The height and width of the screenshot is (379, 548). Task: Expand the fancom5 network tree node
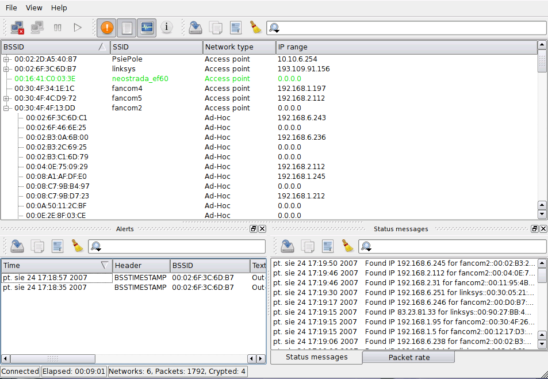[6, 98]
